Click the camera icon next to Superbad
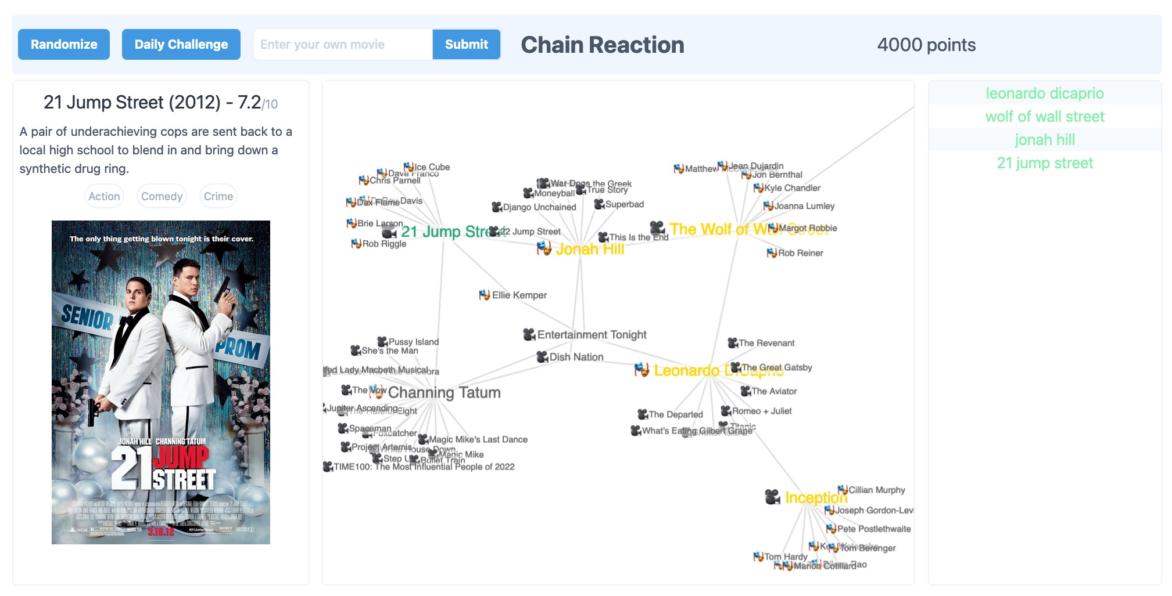 click(598, 204)
